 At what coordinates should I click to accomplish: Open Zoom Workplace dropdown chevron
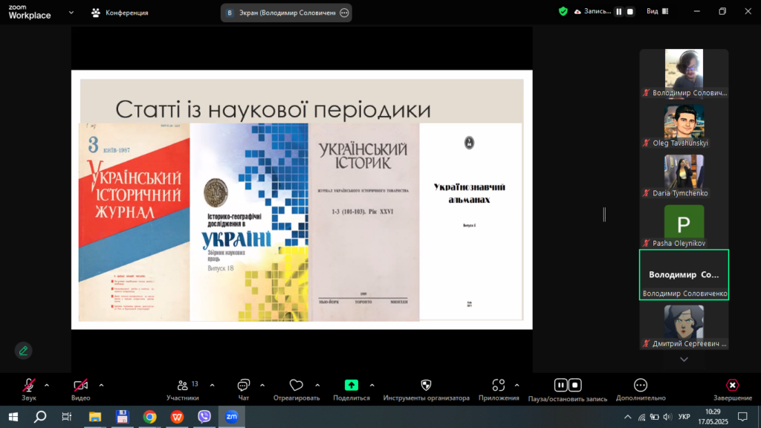click(71, 13)
